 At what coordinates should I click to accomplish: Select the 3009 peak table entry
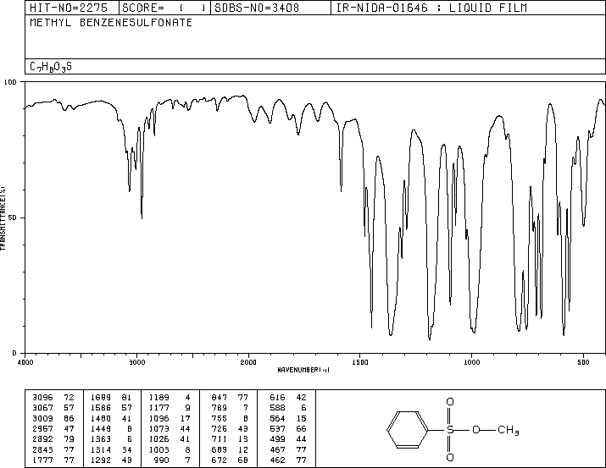[53, 418]
